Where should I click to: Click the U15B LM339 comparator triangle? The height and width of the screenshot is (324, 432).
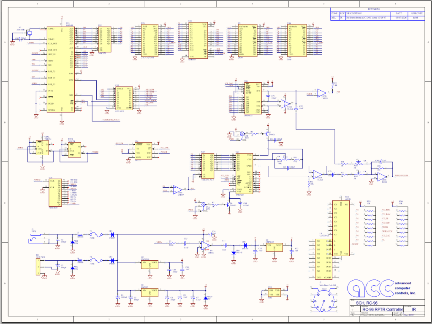(322, 92)
